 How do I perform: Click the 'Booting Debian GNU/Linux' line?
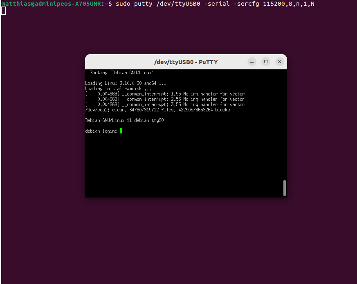point(121,73)
